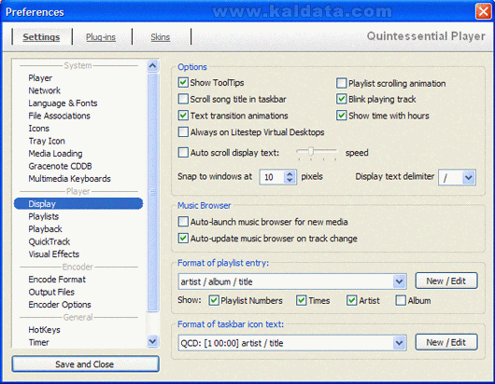Close the Preferences window

483,12
